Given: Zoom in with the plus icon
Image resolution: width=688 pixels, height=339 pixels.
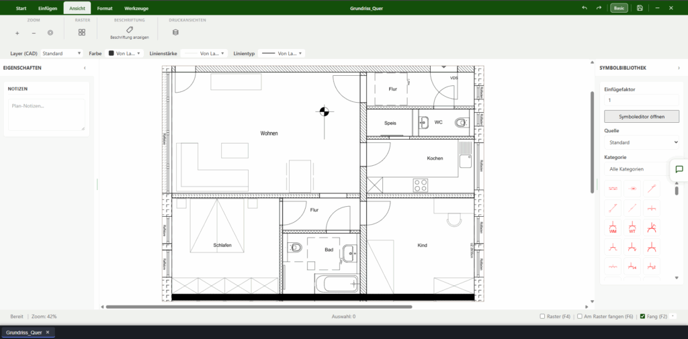Looking at the screenshot, I should point(17,33).
